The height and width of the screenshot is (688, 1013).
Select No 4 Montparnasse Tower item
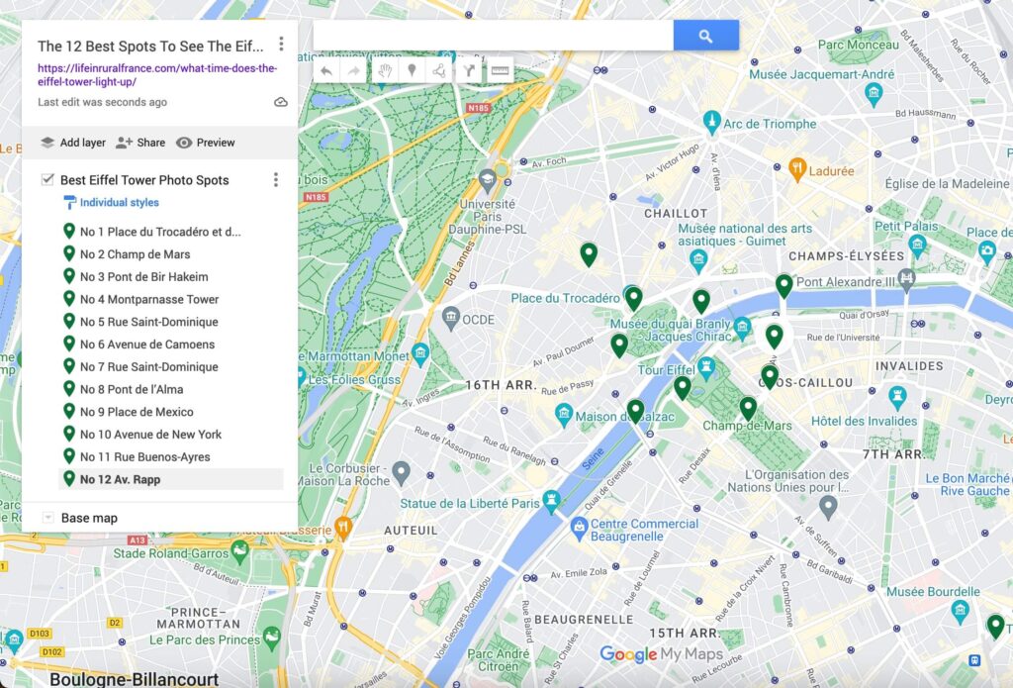pyautogui.click(x=170, y=299)
